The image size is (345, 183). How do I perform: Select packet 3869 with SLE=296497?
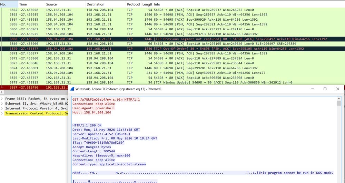point(172,44)
